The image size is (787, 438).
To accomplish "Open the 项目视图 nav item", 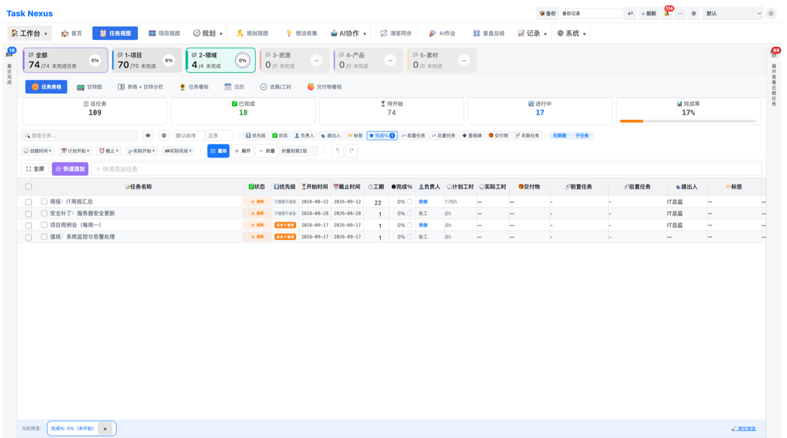I will point(164,34).
